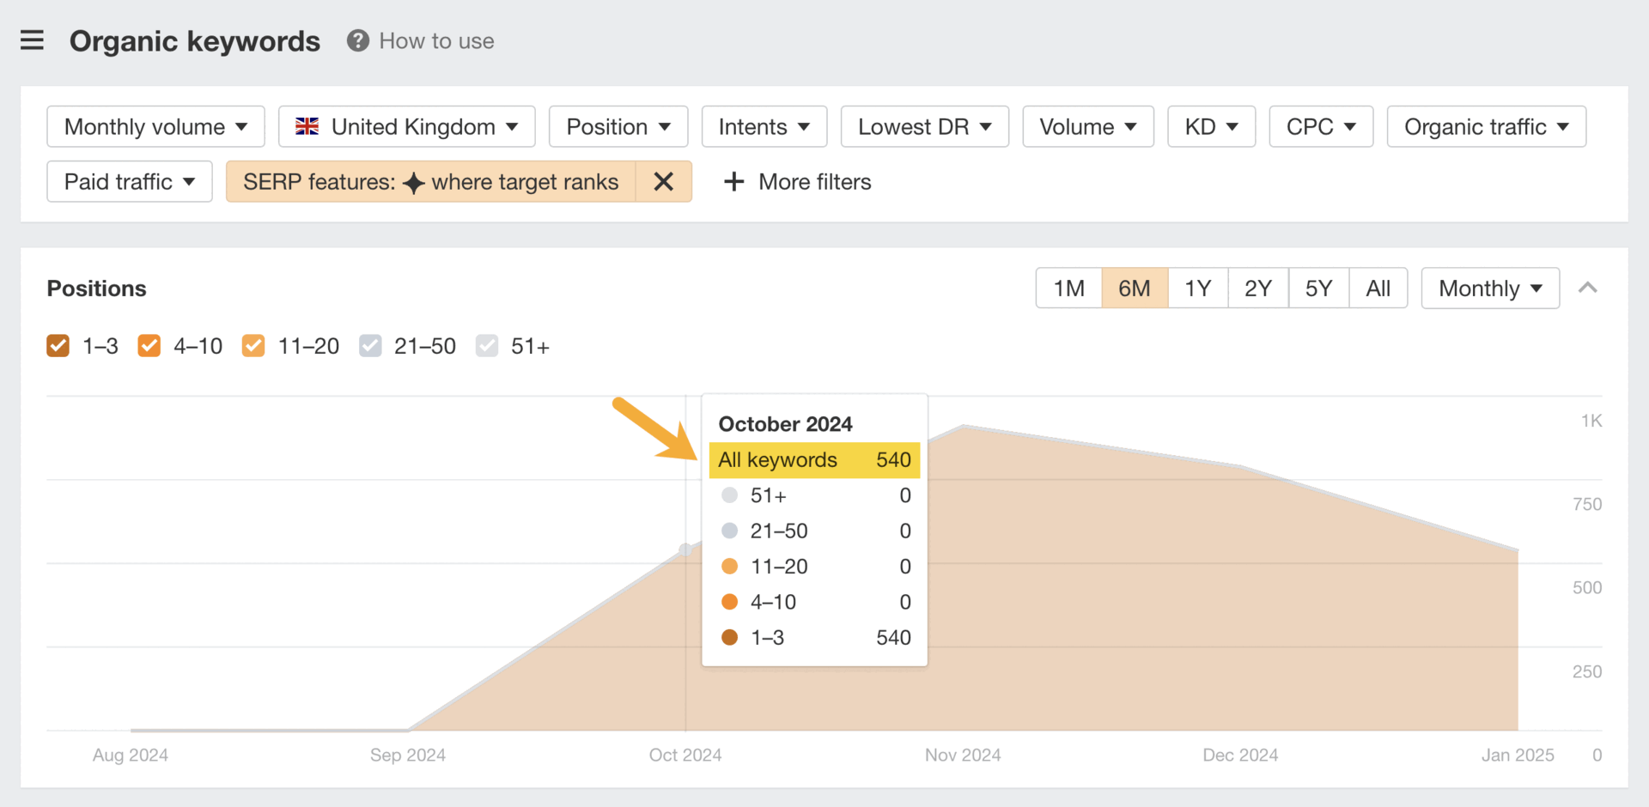Click the plus icon next to More filters
This screenshot has height=807, width=1649.
pyautogui.click(x=733, y=181)
